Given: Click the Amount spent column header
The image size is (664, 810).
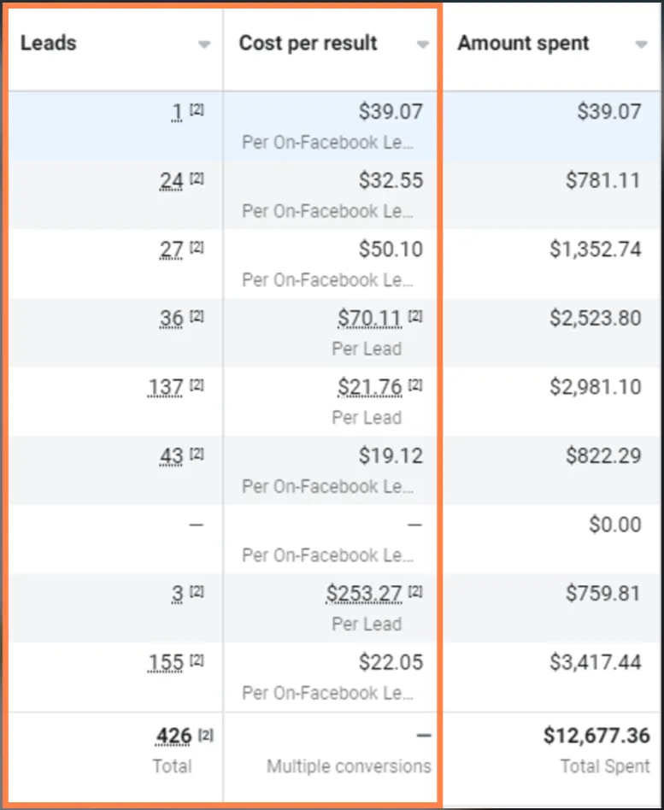Looking at the screenshot, I should [x=523, y=43].
